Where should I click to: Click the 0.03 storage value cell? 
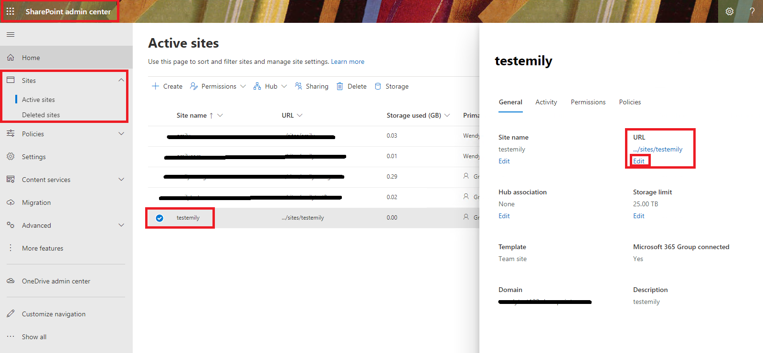(x=392, y=136)
